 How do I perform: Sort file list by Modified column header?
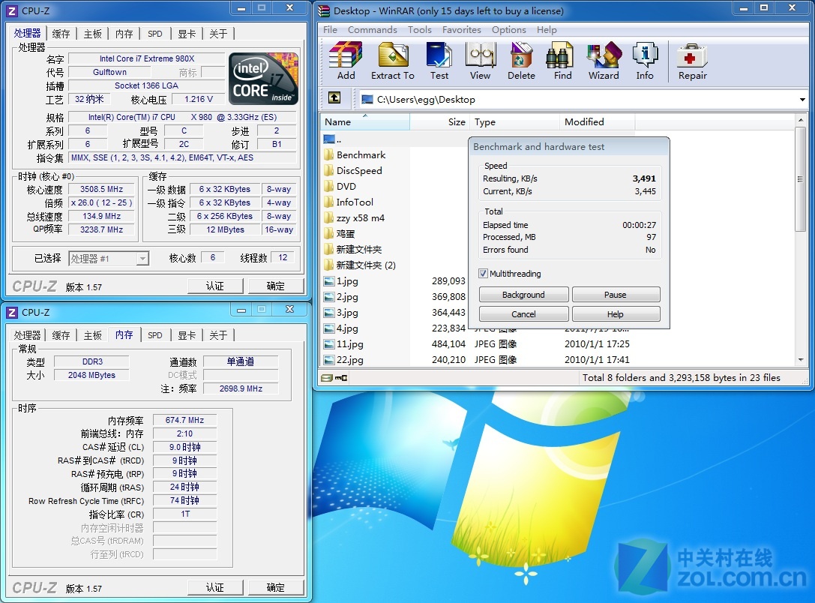point(598,121)
